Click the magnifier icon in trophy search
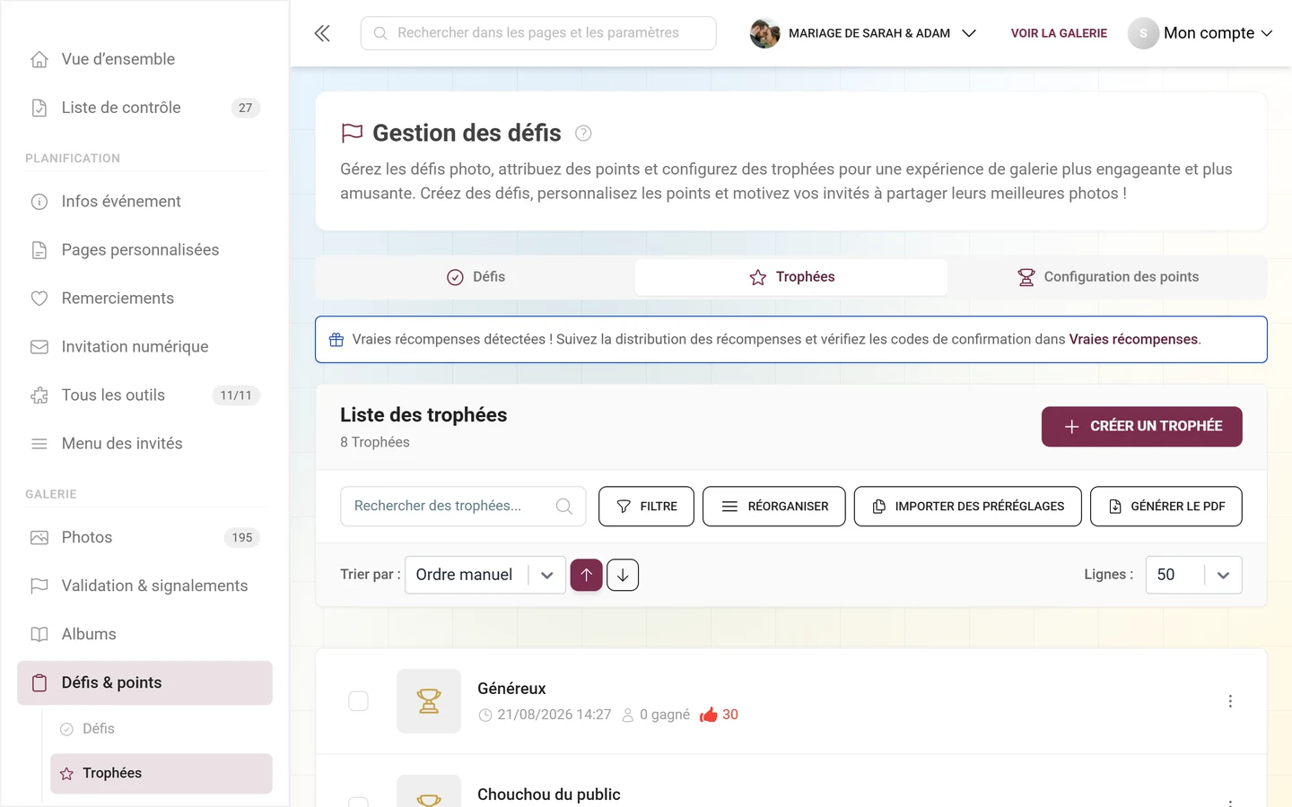 coord(564,507)
